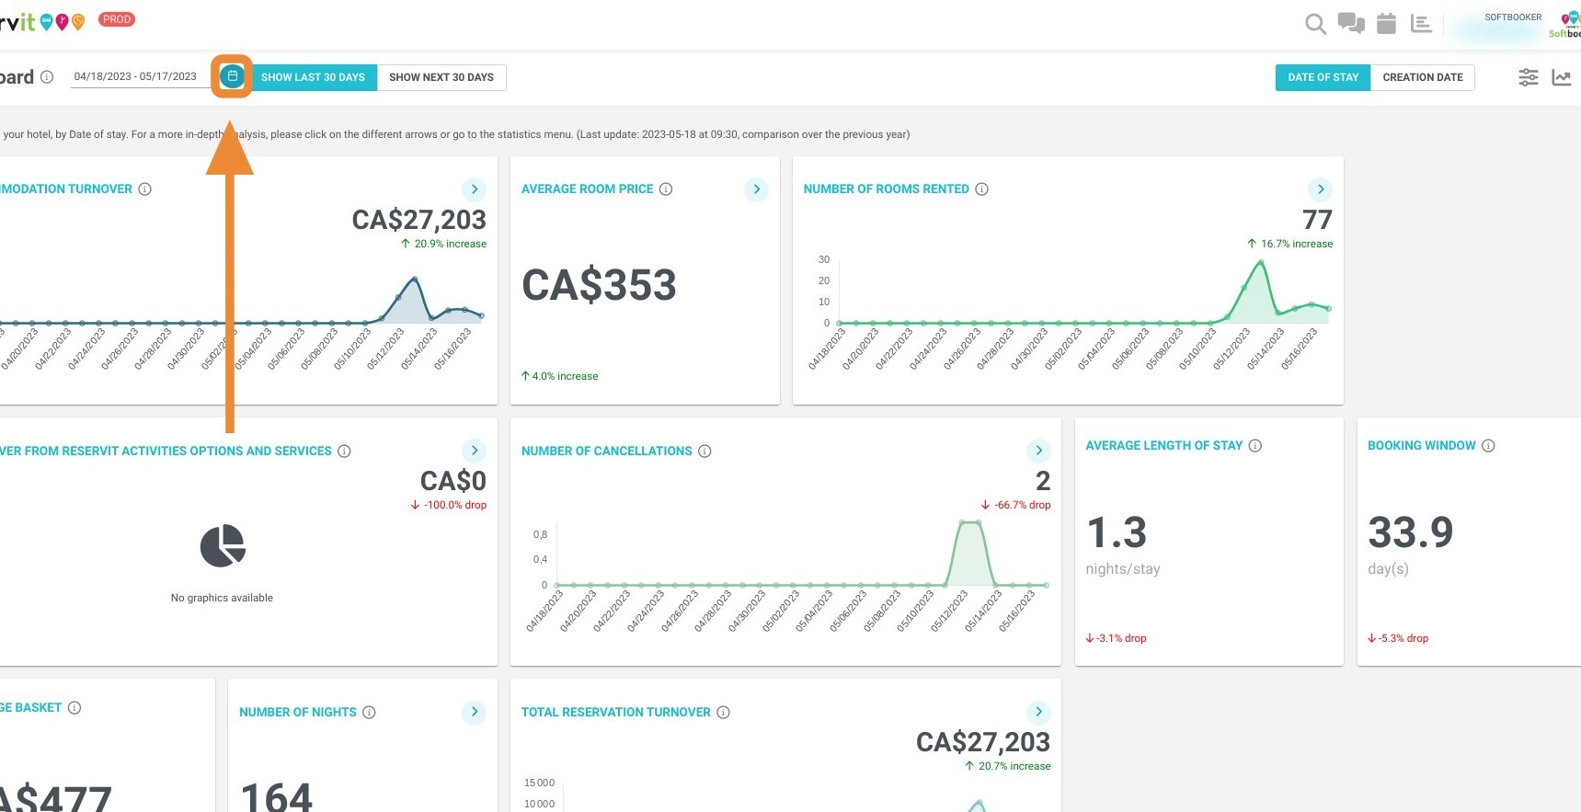
Task: Open the filter sliders settings icon
Action: (x=1528, y=77)
